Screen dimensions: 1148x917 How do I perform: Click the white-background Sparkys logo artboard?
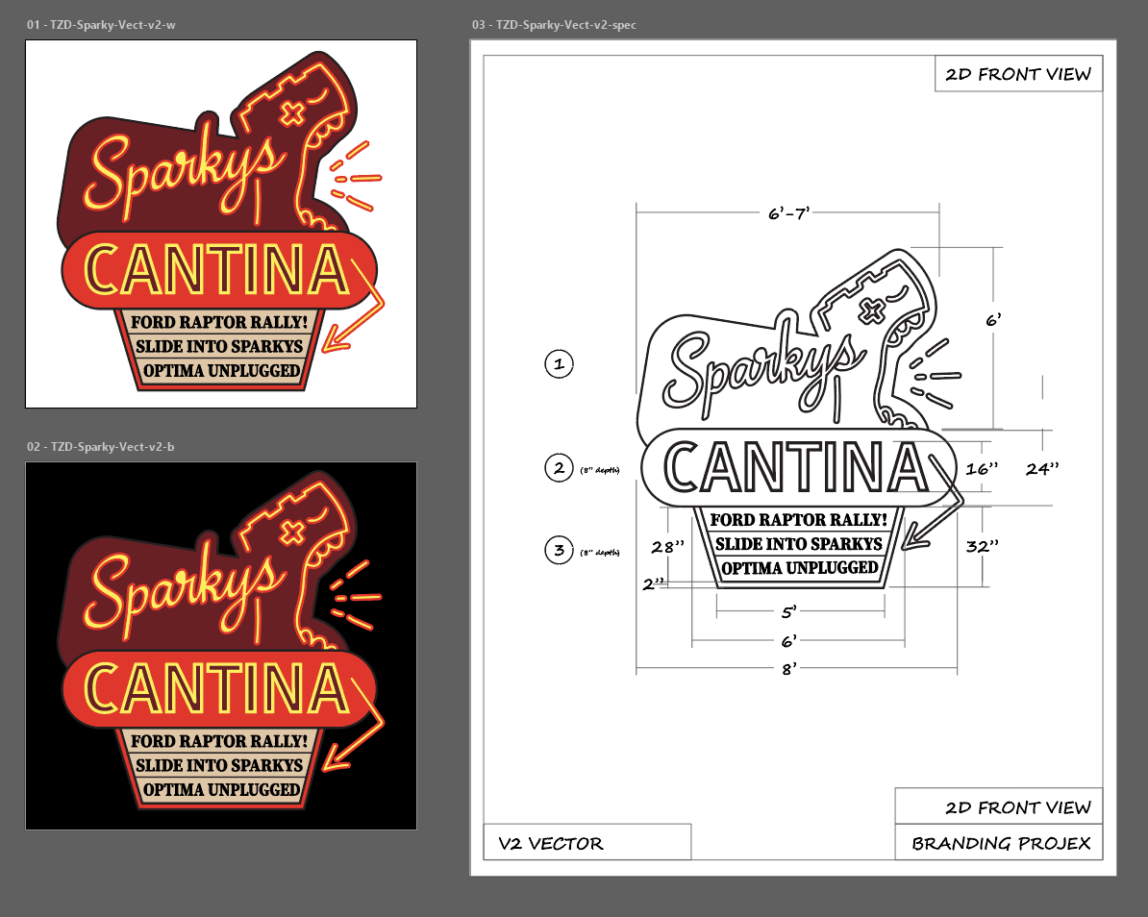[x=221, y=224]
